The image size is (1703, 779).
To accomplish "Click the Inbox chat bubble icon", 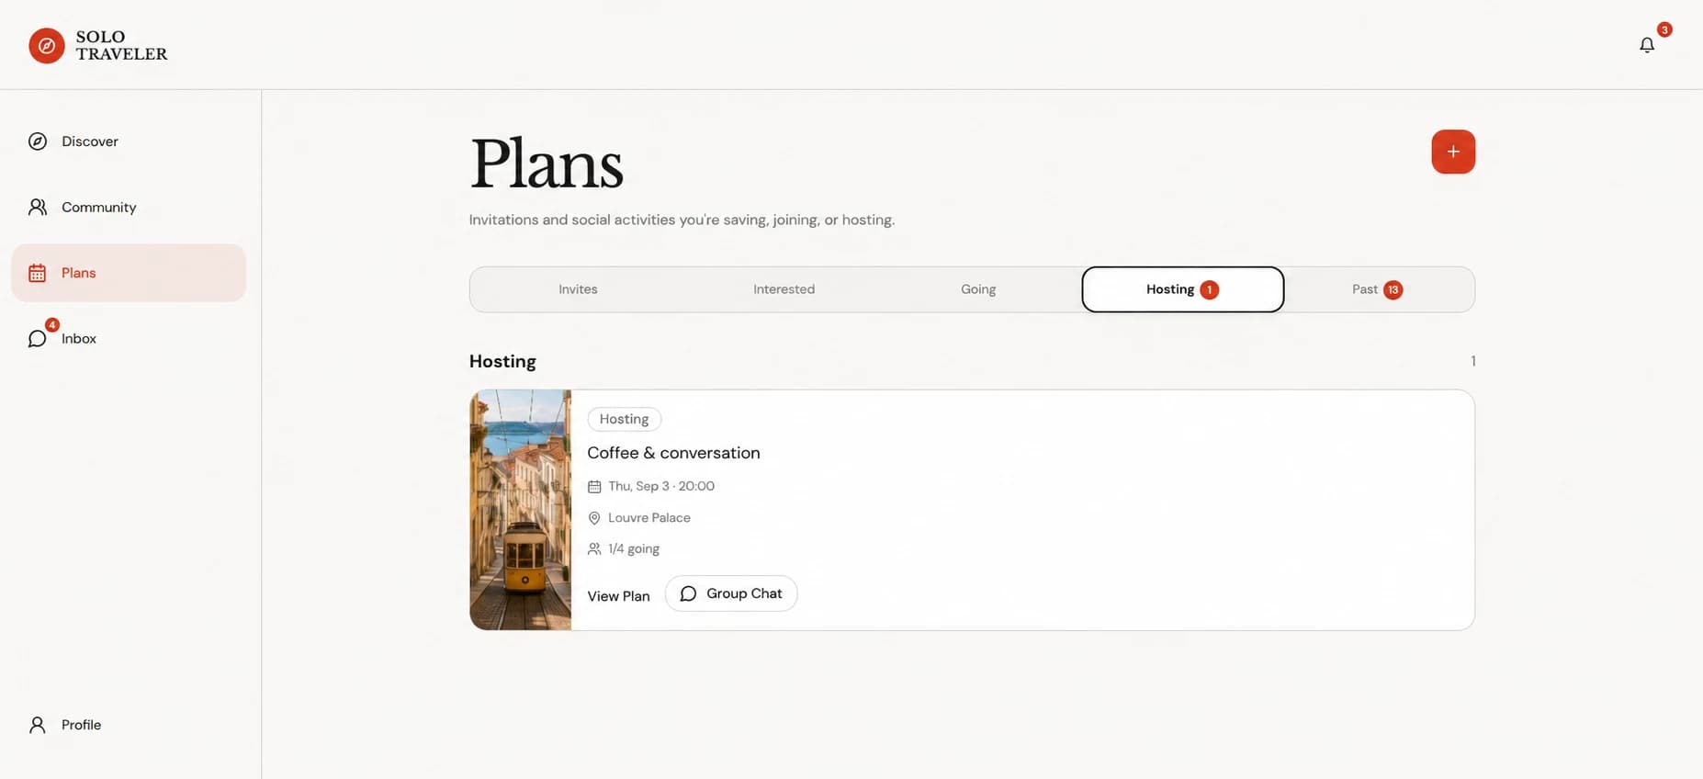I will 37,339.
